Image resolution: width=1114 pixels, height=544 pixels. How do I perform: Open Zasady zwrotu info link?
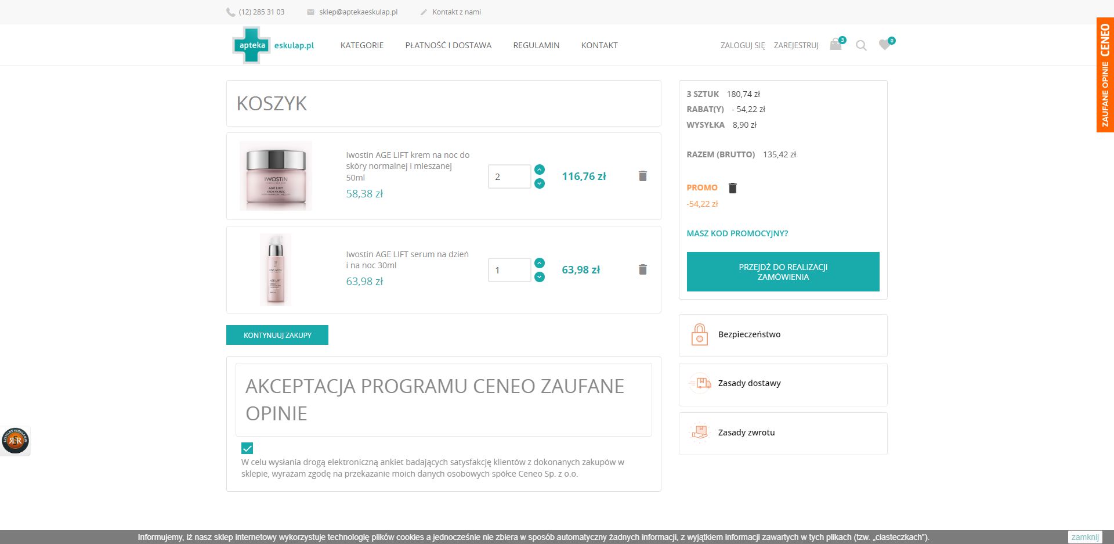(x=747, y=433)
